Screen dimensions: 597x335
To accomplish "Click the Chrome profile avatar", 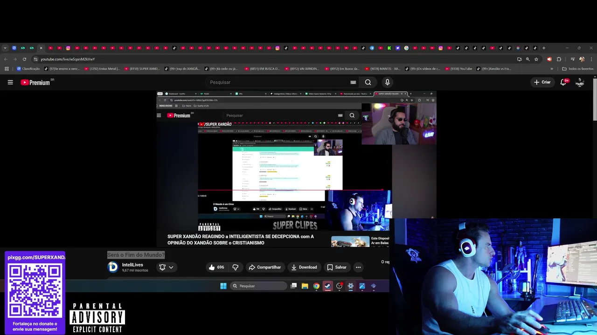I will [x=582, y=59].
